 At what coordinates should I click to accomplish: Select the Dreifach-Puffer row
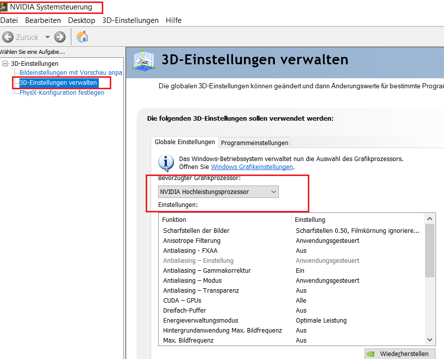click(292, 310)
